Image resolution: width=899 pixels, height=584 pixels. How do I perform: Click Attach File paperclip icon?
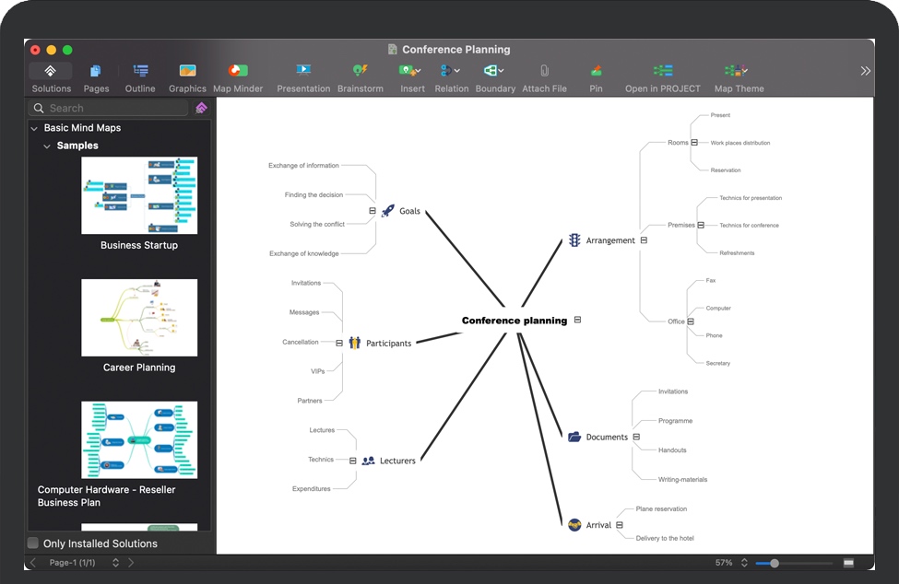[544, 71]
